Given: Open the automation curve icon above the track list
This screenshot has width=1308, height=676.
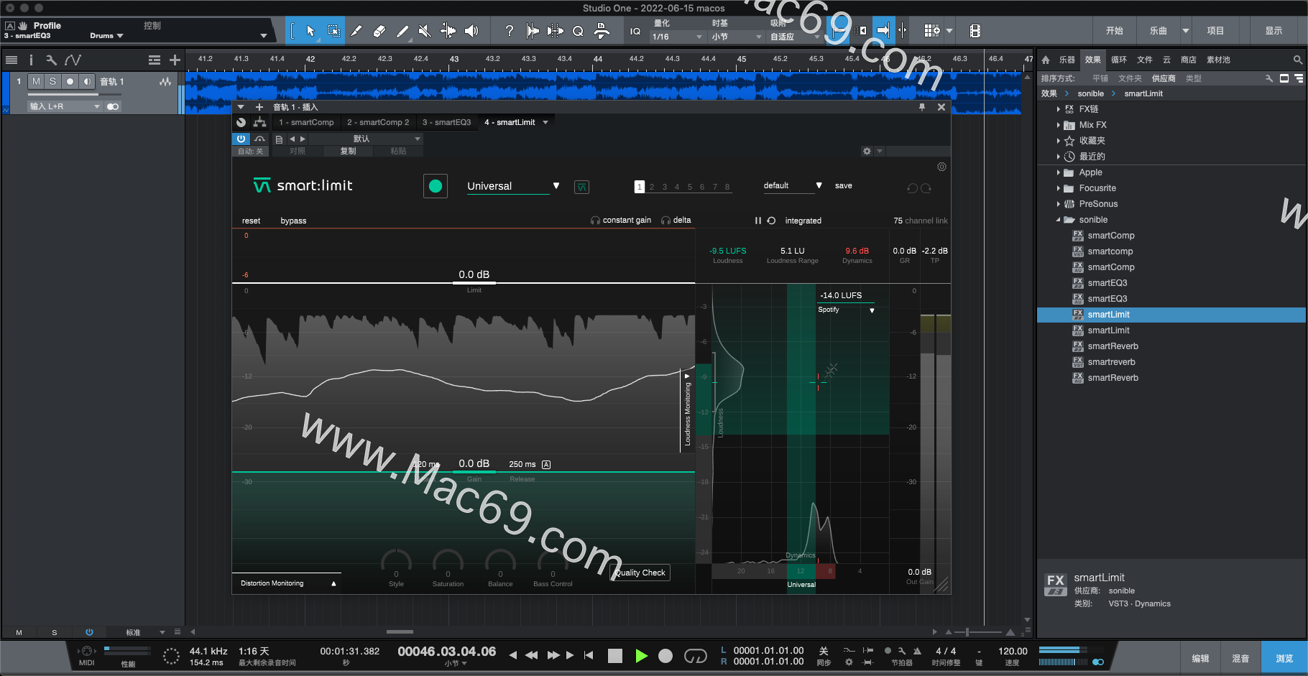Looking at the screenshot, I should point(73,60).
